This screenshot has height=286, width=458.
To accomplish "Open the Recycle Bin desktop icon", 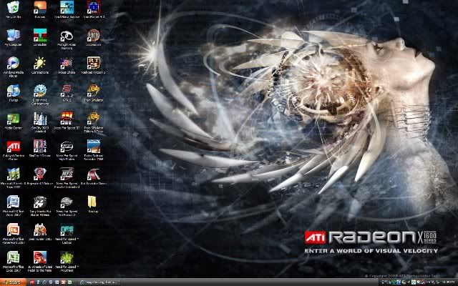I will click(13, 8).
